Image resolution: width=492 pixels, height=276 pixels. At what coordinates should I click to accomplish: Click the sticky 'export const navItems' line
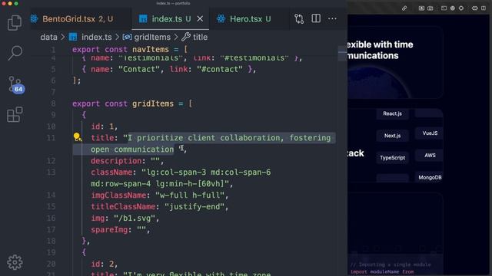click(130, 49)
